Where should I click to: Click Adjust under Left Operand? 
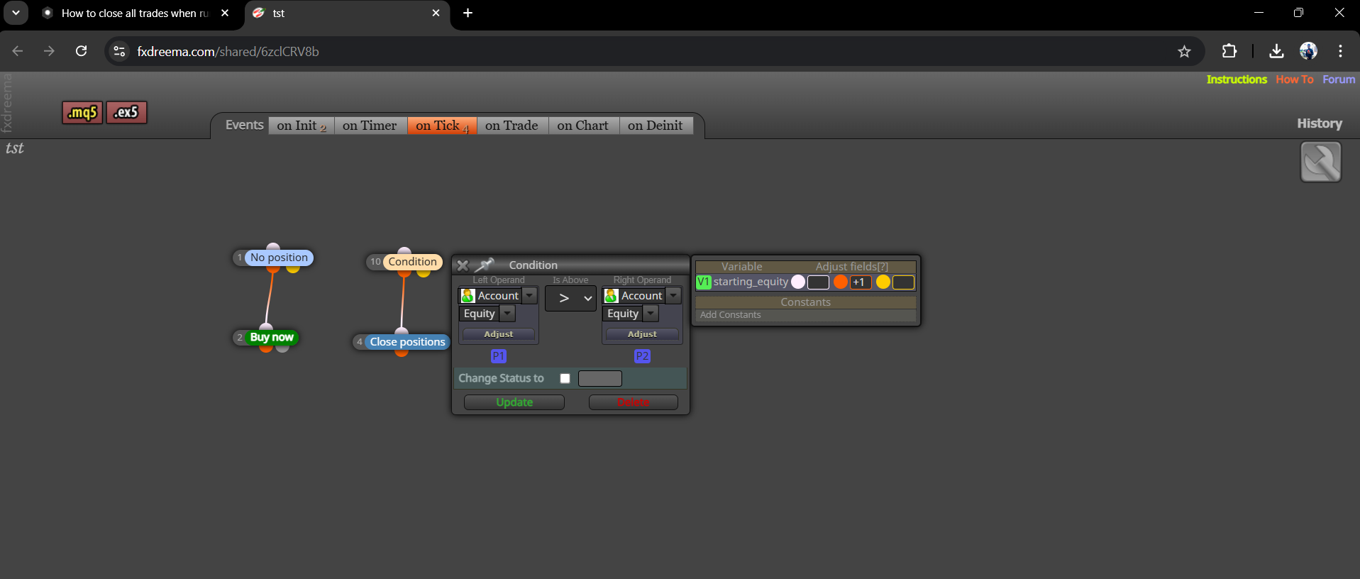(499, 334)
